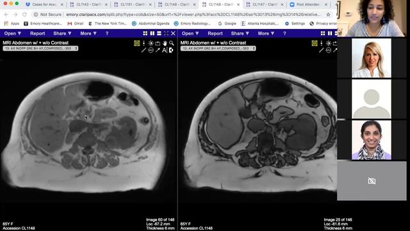Select the ellipse ROI tool in left viewer
The height and width of the screenshot is (231, 410).
[x=151, y=50]
